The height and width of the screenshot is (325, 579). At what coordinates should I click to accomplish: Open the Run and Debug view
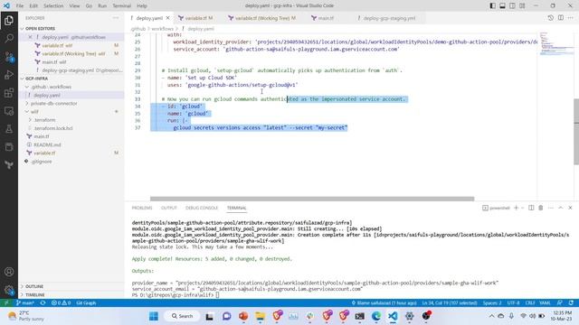coord(9,74)
